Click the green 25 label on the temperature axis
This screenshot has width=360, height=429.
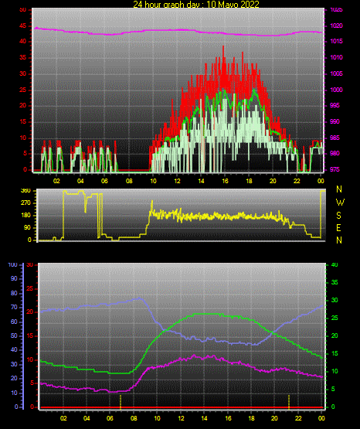click(x=335, y=318)
